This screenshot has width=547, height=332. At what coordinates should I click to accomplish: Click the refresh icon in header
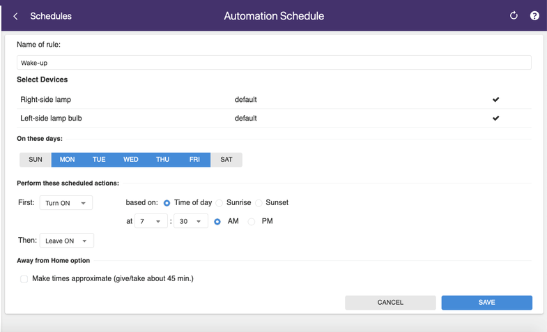(x=514, y=15)
